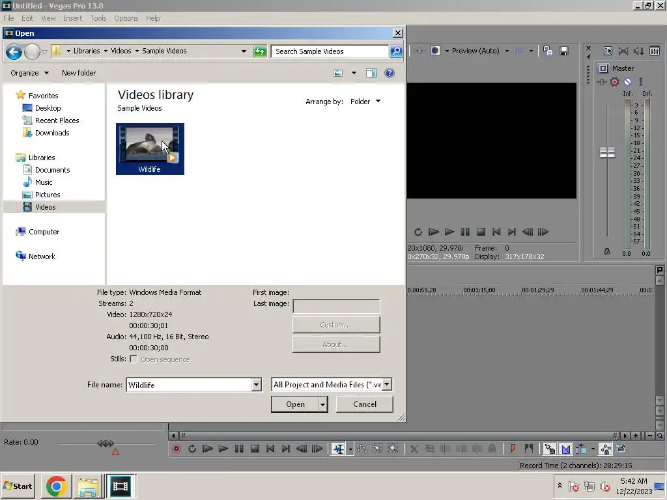Toggle Loop Playback in timeline transport bar
This screenshot has height=500, width=667.
click(x=192, y=449)
